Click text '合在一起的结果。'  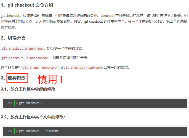point(117,67)
